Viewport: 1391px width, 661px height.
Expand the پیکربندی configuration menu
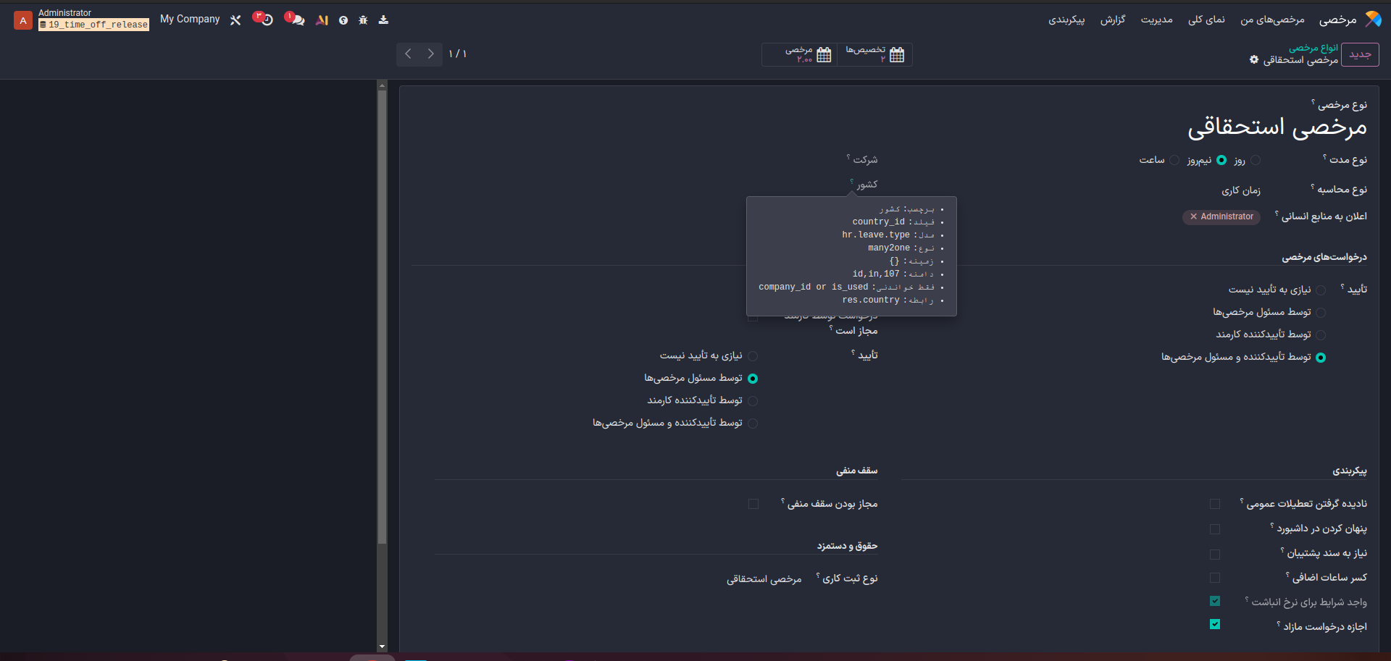tap(1066, 20)
